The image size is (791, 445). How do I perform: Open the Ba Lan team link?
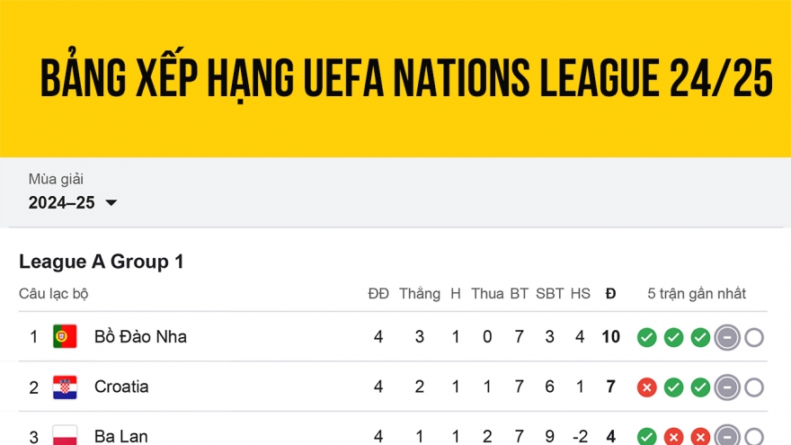coord(121,437)
